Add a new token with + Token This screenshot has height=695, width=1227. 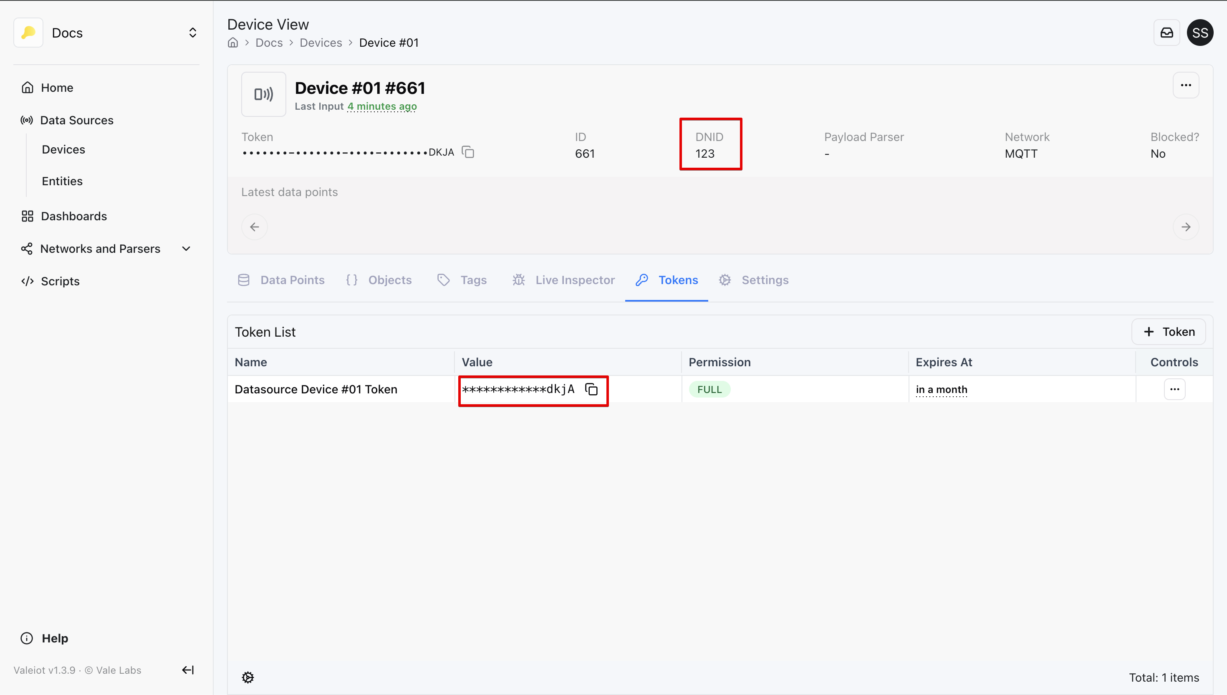click(x=1168, y=332)
